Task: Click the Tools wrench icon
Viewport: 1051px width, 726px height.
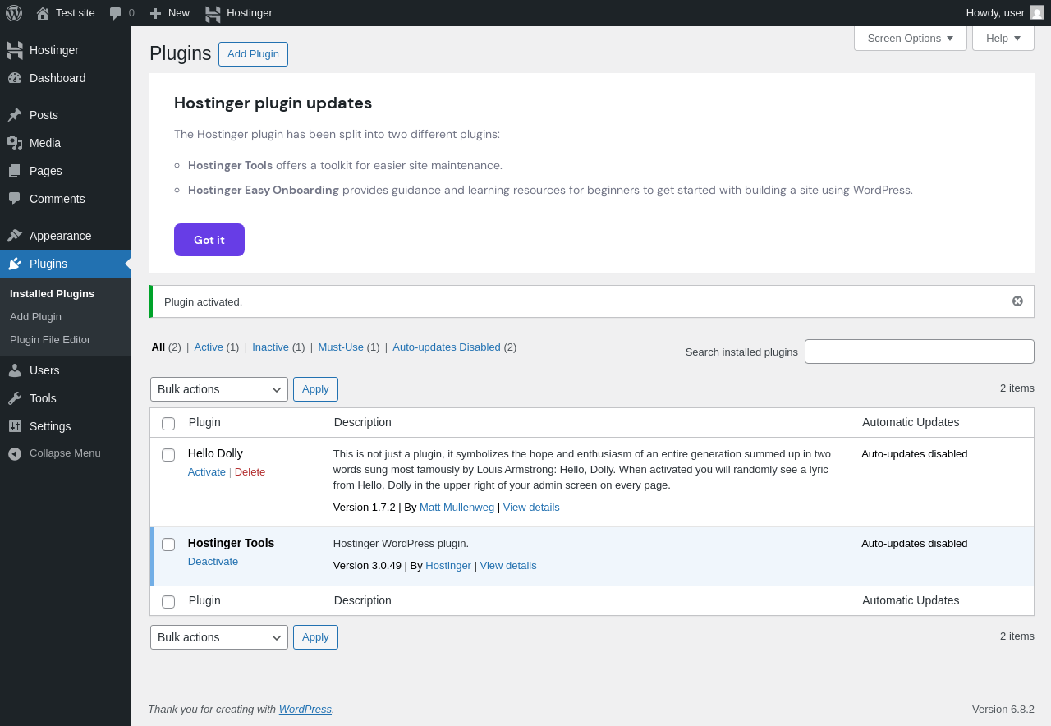Action: click(x=15, y=398)
